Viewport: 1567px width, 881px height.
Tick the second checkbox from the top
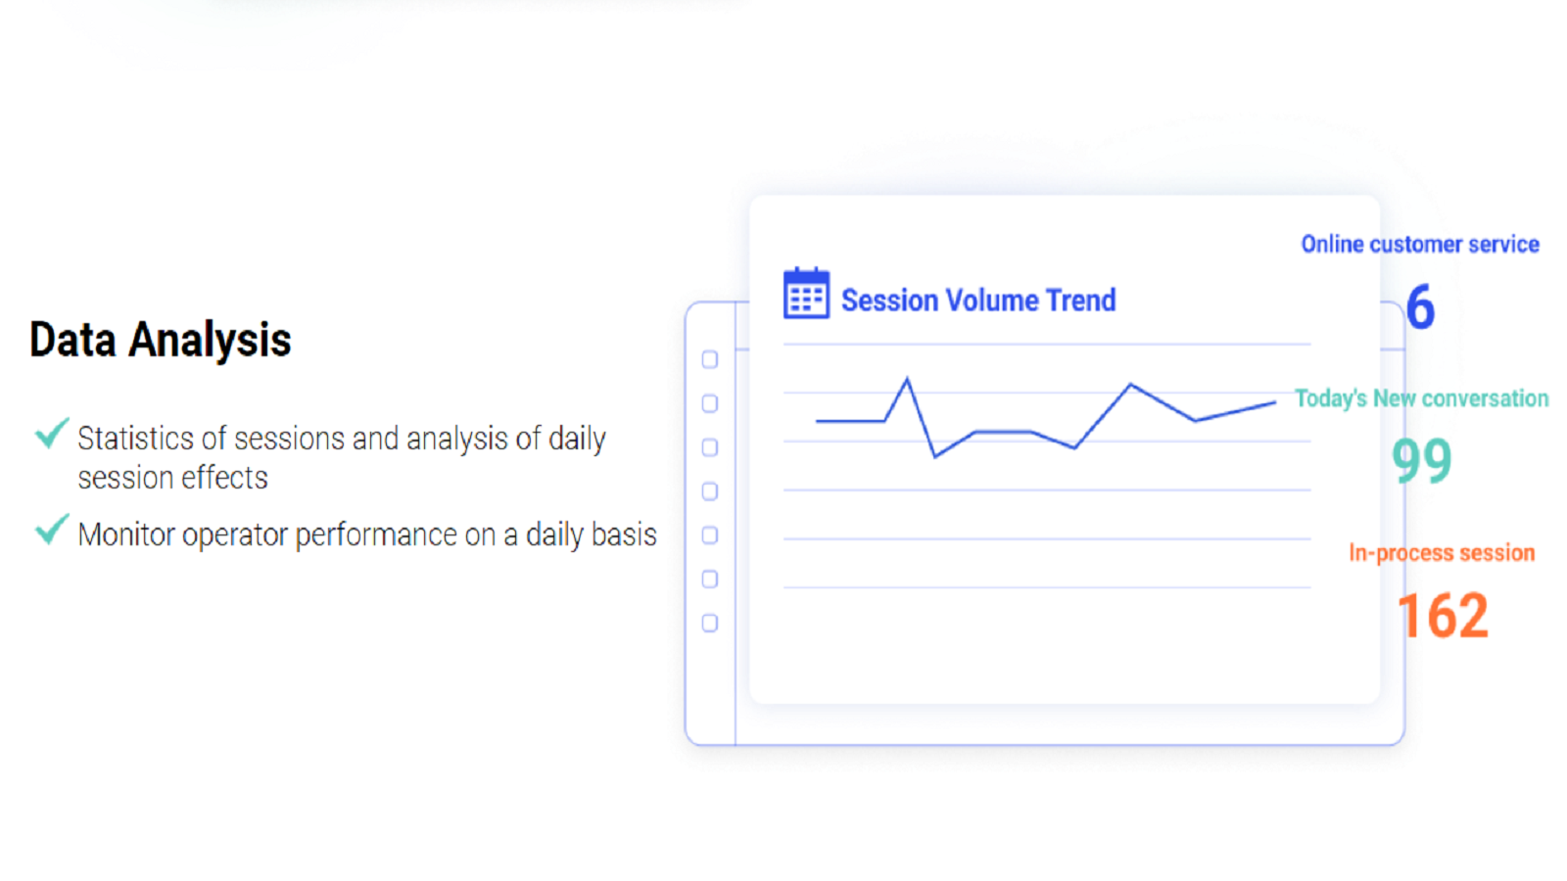(x=710, y=403)
